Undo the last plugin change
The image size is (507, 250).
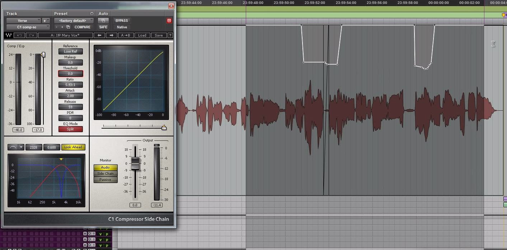point(19,35)
